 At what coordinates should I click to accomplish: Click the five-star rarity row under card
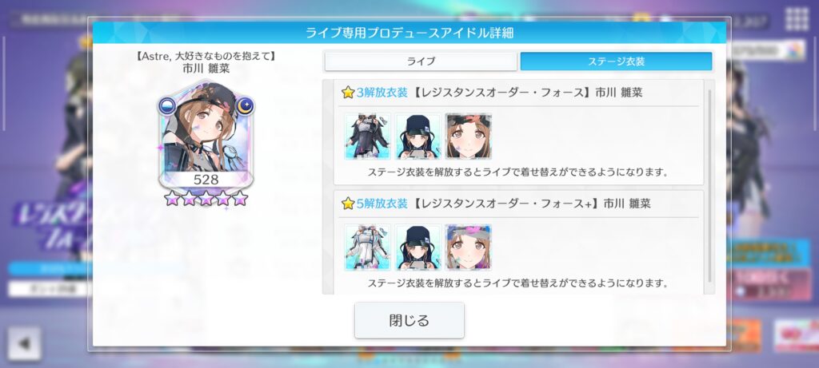click(x=206, y=198)
